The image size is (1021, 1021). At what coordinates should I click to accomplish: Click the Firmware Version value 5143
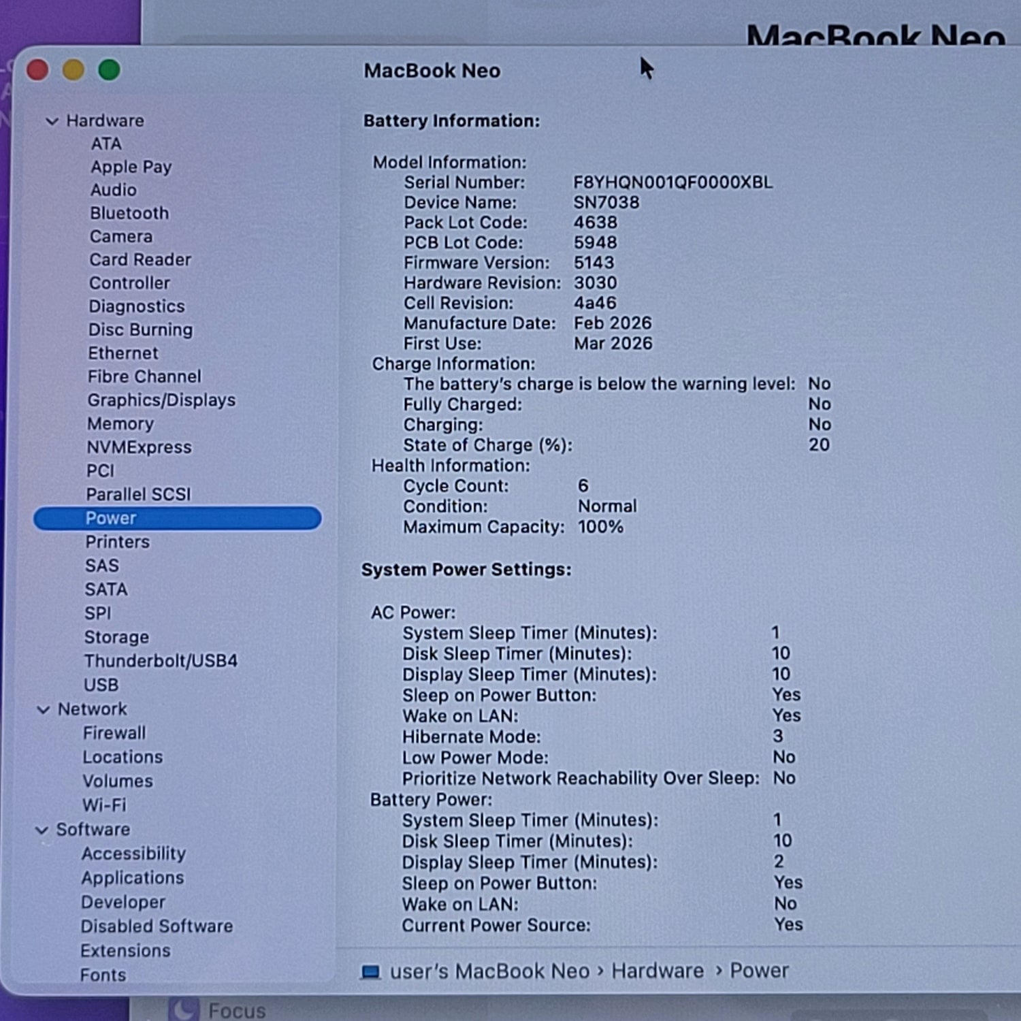coord(594,263)
